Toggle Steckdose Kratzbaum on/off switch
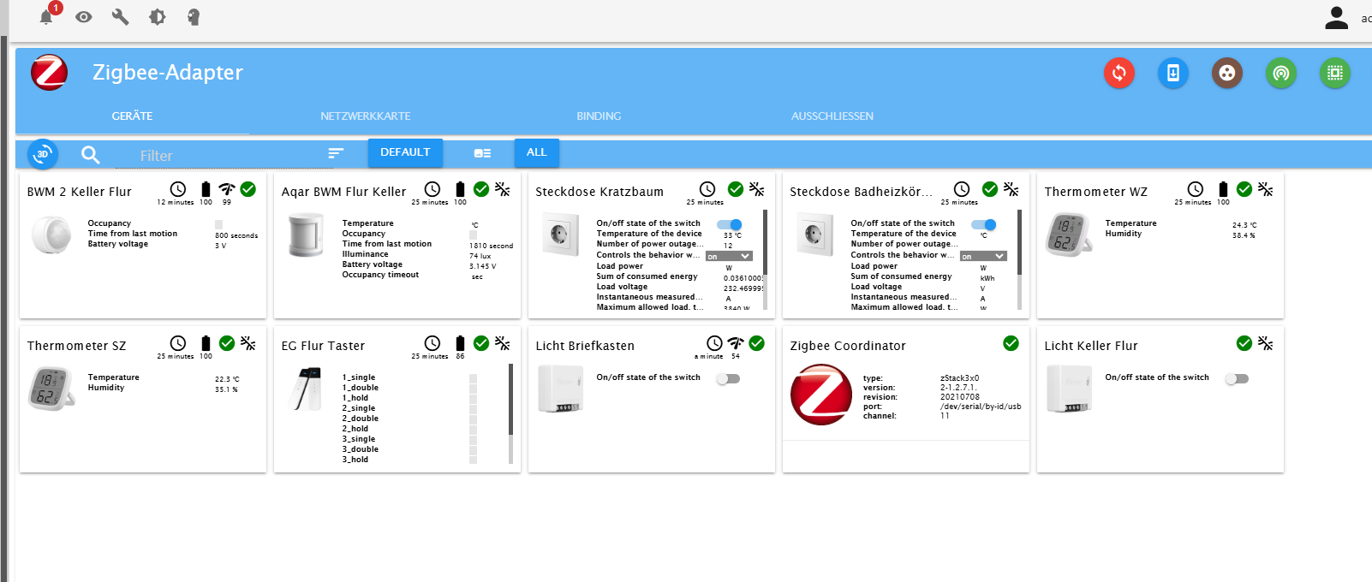This screenshot has height=582, width=1372. (730, 224)
